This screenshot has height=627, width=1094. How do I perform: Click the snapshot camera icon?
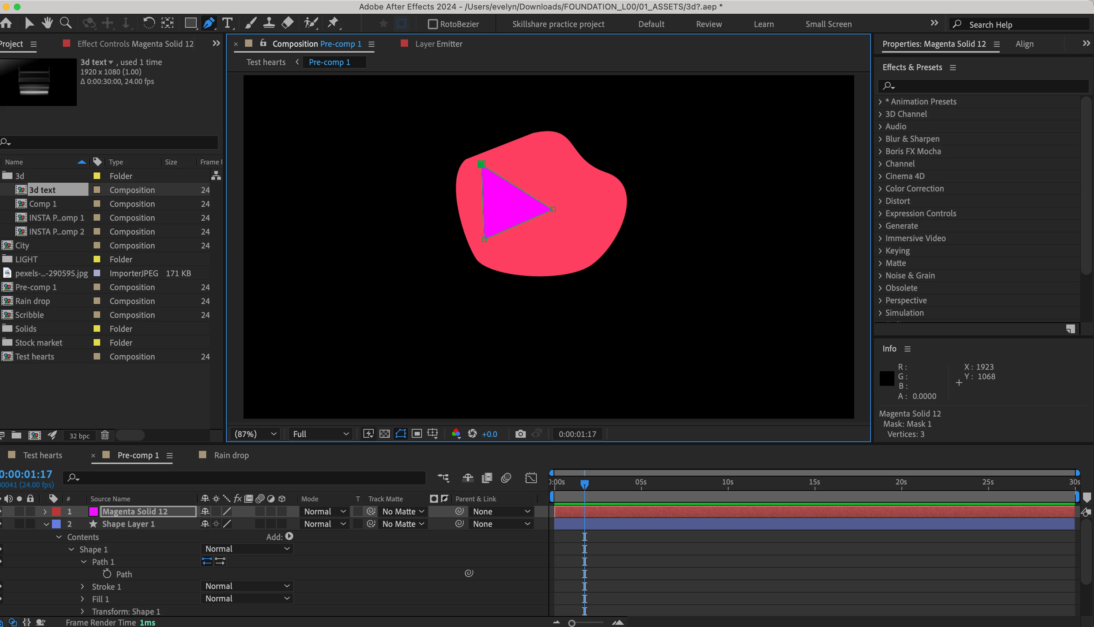click(520, 434)
